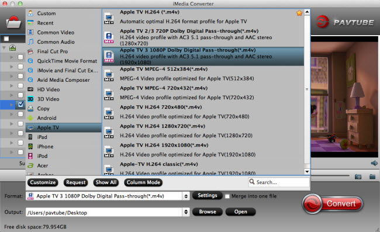Click the M4V icon for Apple TV 2/3 720P
Image resolution: width=380 pixels, height=232 pixels.
[109, 37]
